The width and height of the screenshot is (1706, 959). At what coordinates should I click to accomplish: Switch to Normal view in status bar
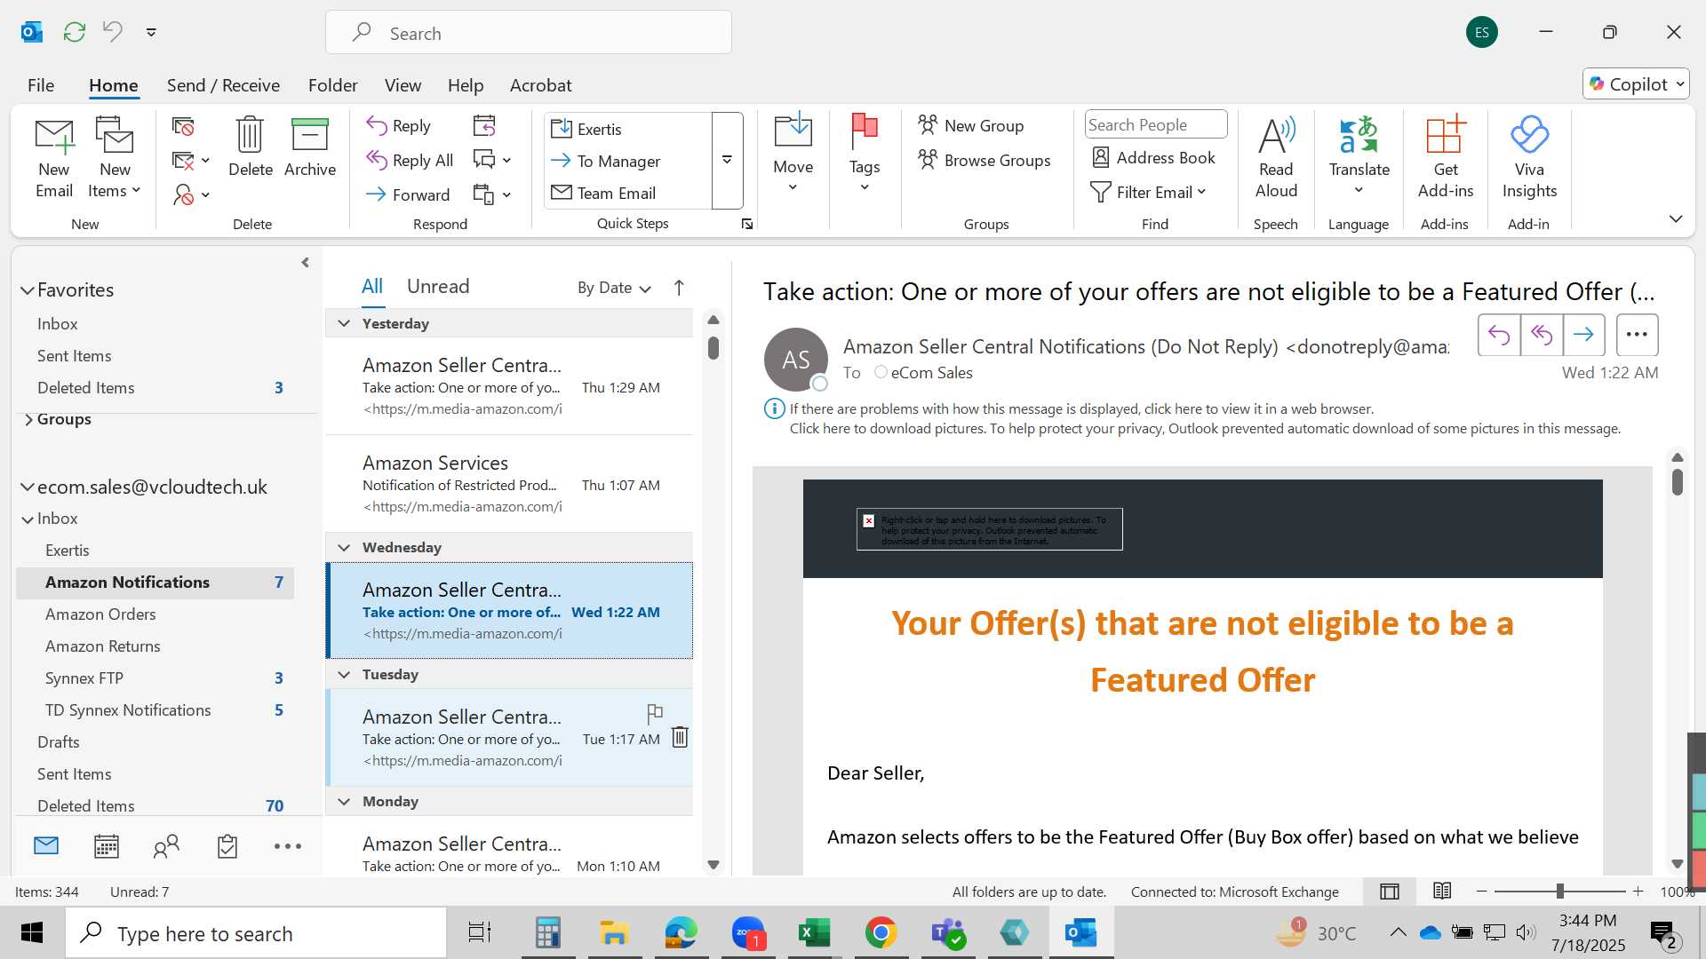(1390, 892)
